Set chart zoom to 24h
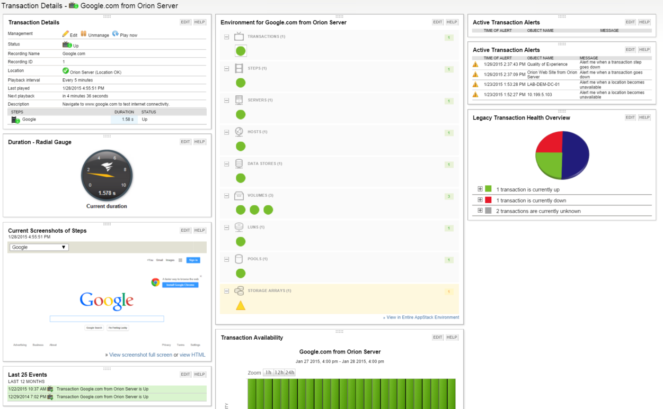Image resolution: width=663 pixels, height=409 pixels. tap(290, 372)
